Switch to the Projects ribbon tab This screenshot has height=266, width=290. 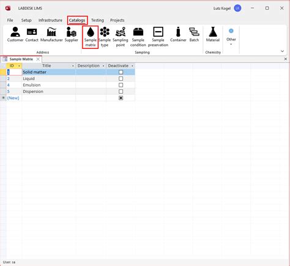pos(117,20)
